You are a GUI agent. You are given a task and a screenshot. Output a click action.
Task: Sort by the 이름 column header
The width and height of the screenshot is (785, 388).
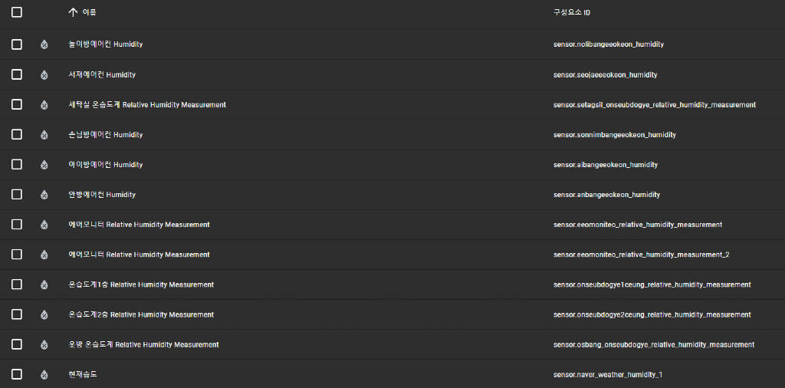[x=90, y=12]
